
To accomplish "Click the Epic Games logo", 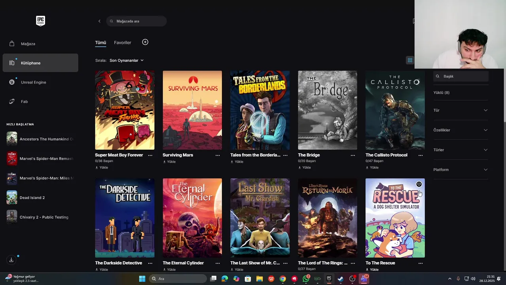I will pyautogui.click(x=40, y=21).
